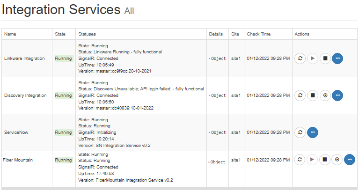This screenshot has width=359, height=191.
Task: Open more actions for Fiber Mountain
Action: click(x=350, y=159)
